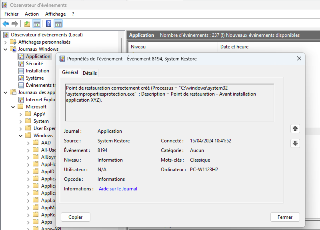This screenshot has width=320, height=230.
Task: Select the Application log icon in tree
Action: click(x=21, y=56)
